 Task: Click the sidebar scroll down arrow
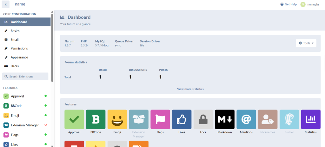pos(52,146)
